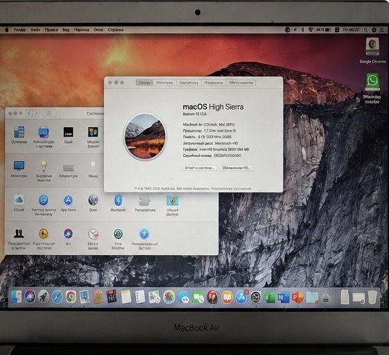Open Google Chrome from the Dock
The height and width of the screenshot is (355, 389).
pyautogui.click(x=71, y=297)
